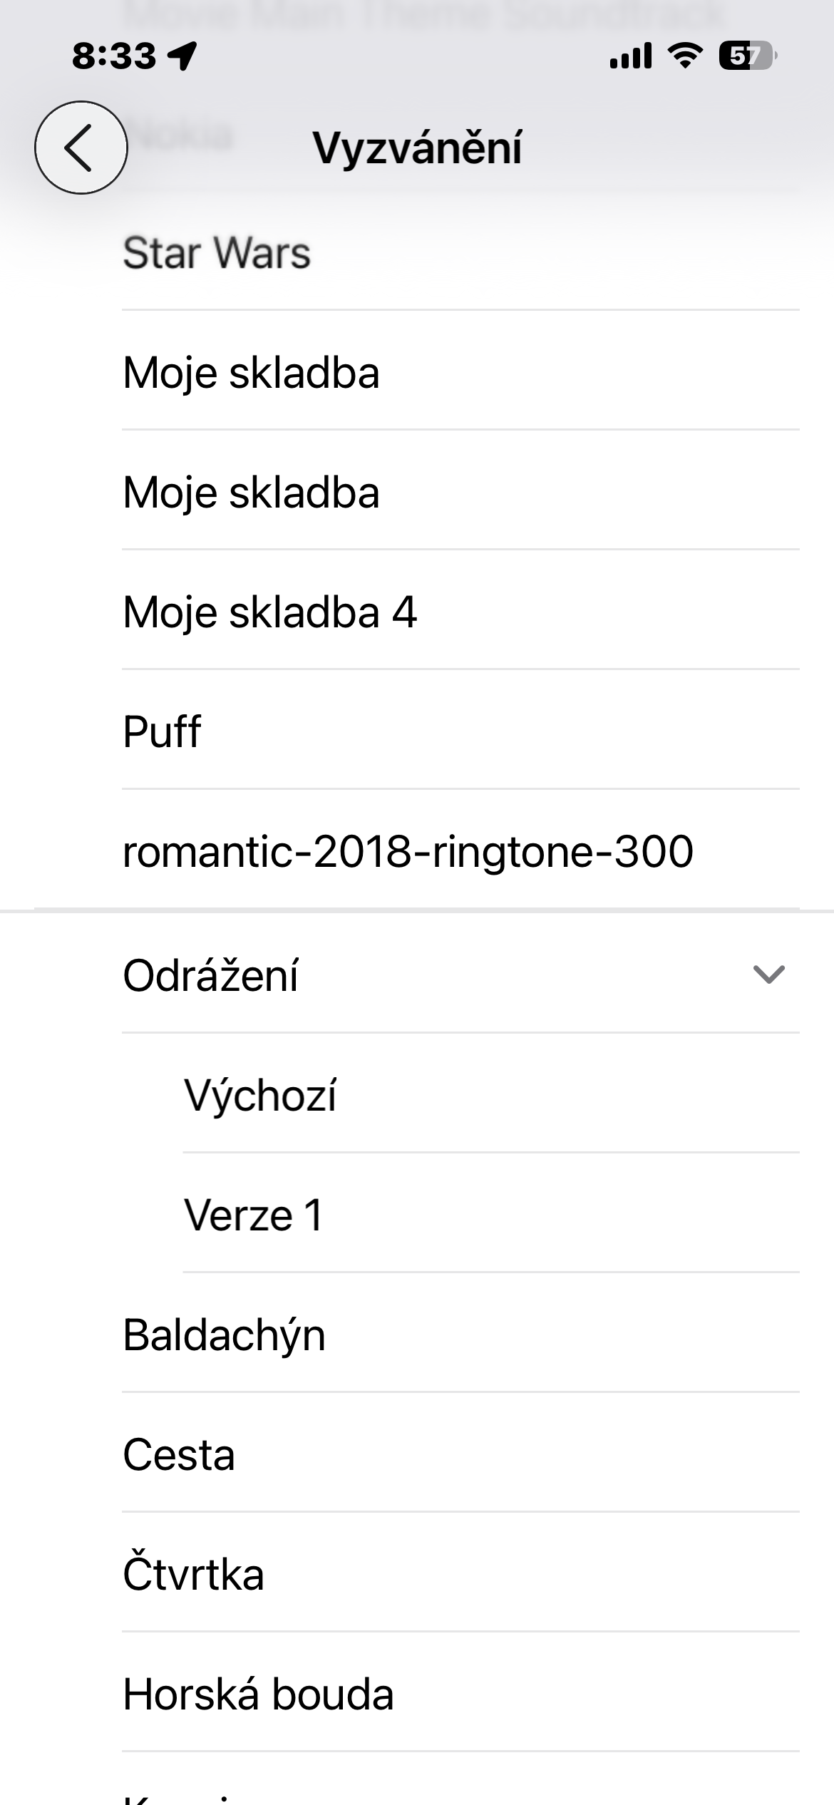The height and width of the screenshot is (1805, 834).
Task: Tap the location arrow in status bar
Action: [183, 56]
